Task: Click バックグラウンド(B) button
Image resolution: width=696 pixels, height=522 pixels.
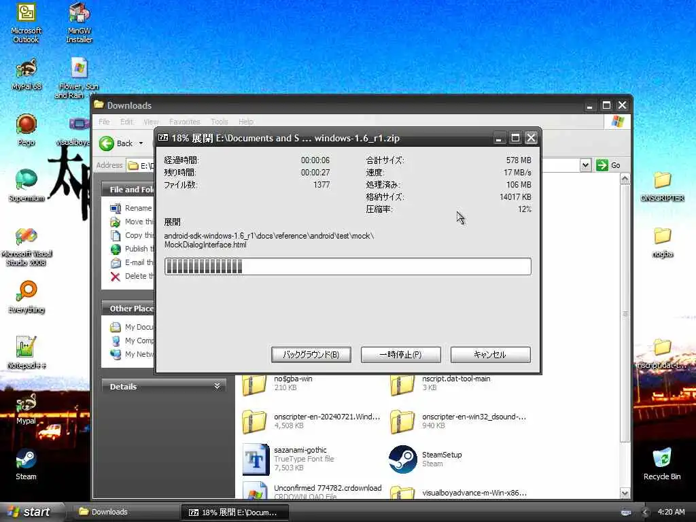Action: pyautogui.click(x=311, y=355)
